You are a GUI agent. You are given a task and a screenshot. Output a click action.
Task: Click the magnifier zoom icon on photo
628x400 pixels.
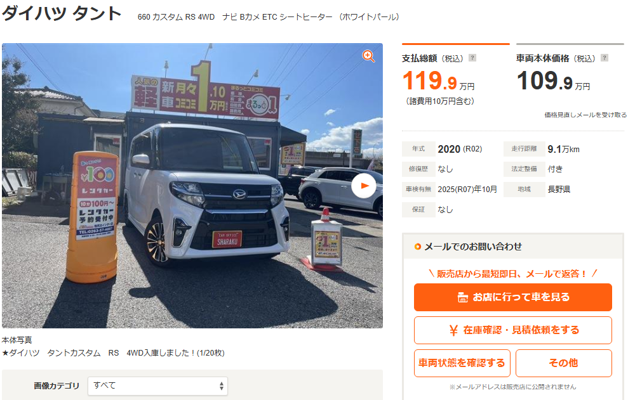pyautogui.click(x=368, y=56)
